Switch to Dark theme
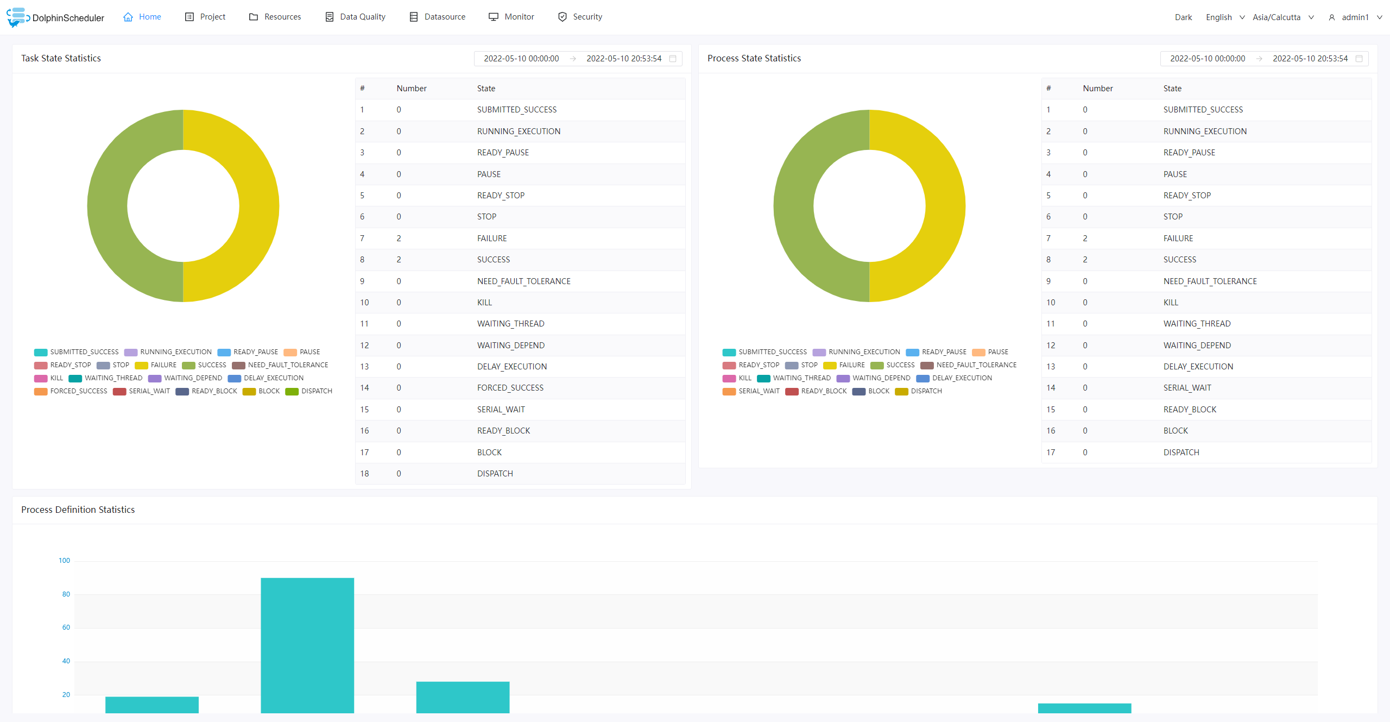Viewport: 1390px width, 722px height. click(x=1183, y=17)
